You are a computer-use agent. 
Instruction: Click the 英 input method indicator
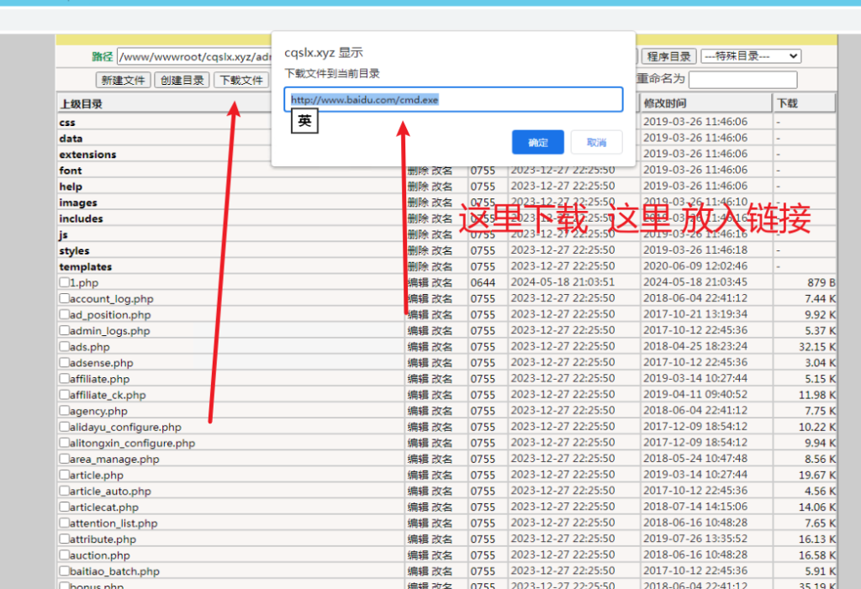pos(304,122)
